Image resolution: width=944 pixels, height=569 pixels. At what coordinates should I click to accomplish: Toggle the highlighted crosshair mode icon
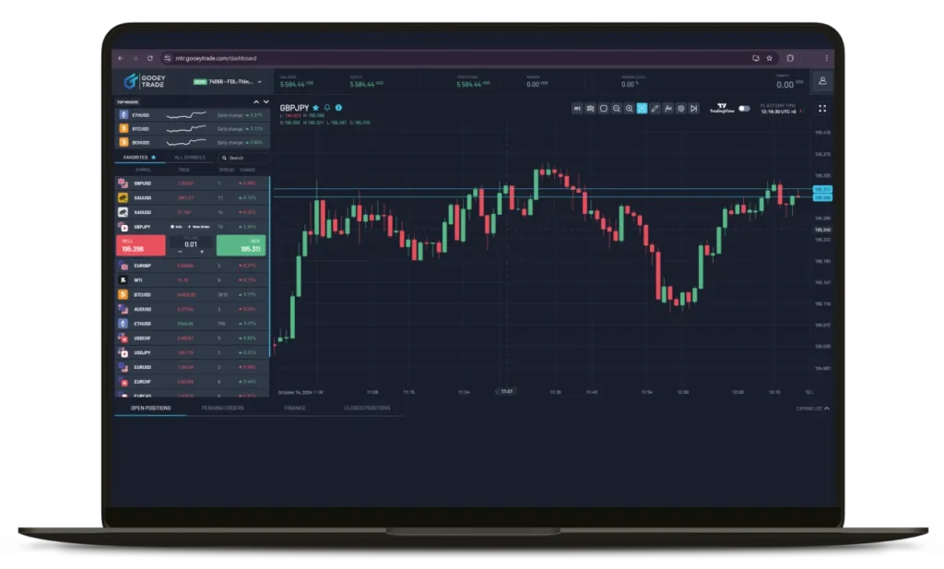641,108
